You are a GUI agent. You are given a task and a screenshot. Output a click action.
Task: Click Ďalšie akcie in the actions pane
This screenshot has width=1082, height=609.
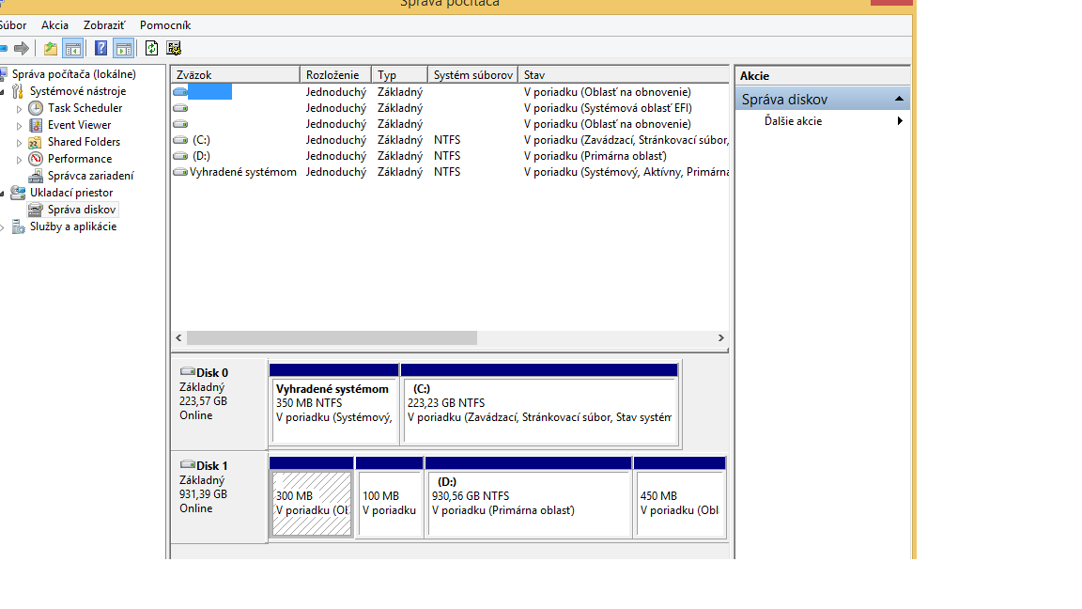(793, 121)
